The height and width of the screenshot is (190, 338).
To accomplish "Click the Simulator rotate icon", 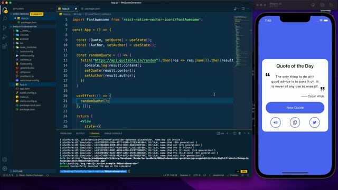I will pyautogui.click(x=331, y=5).
